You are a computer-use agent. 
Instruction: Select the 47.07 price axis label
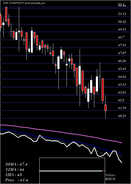point(122,53)
